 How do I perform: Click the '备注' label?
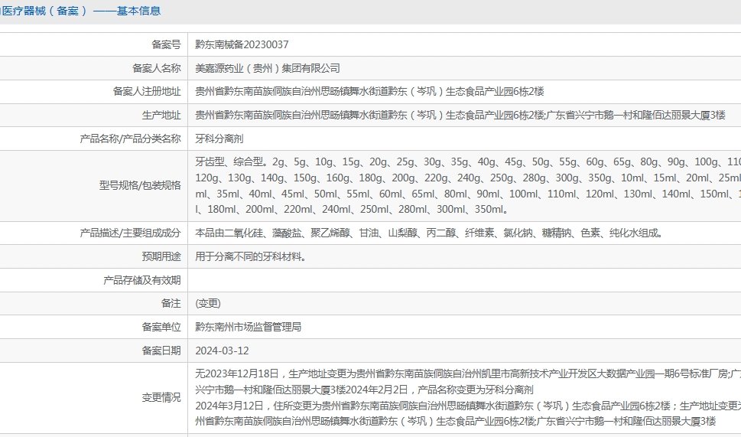tap(171, 303)
